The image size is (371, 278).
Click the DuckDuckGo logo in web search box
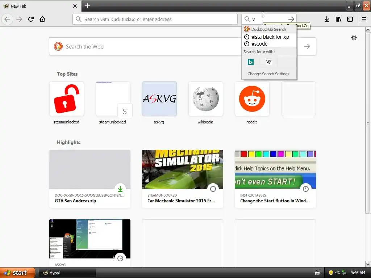[58, 46]
